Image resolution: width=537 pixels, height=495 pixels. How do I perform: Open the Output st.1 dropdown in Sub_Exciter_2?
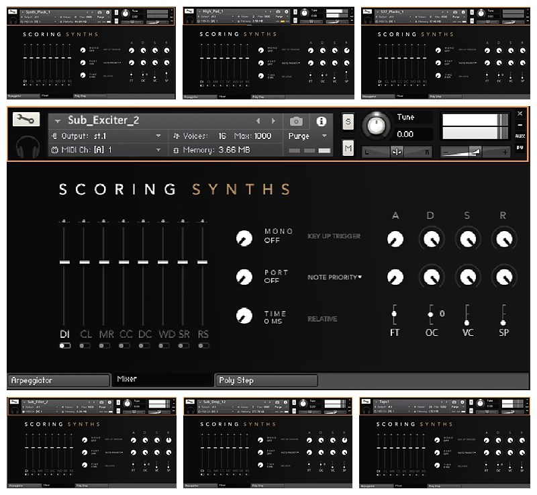107,135
